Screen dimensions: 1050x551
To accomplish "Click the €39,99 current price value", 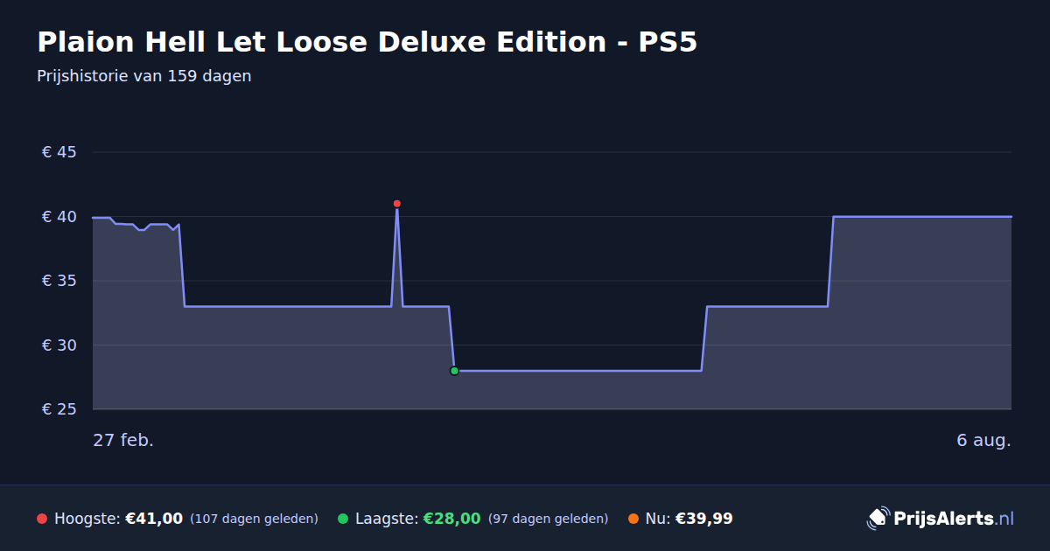I will [704, 519].
